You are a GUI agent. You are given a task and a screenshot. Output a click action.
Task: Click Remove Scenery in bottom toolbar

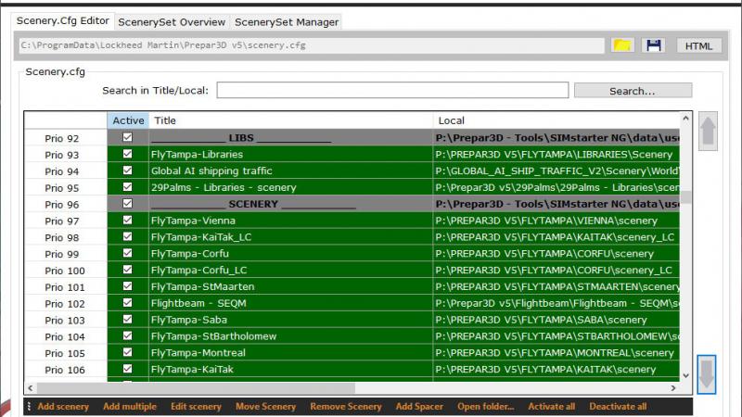[346, 407]
